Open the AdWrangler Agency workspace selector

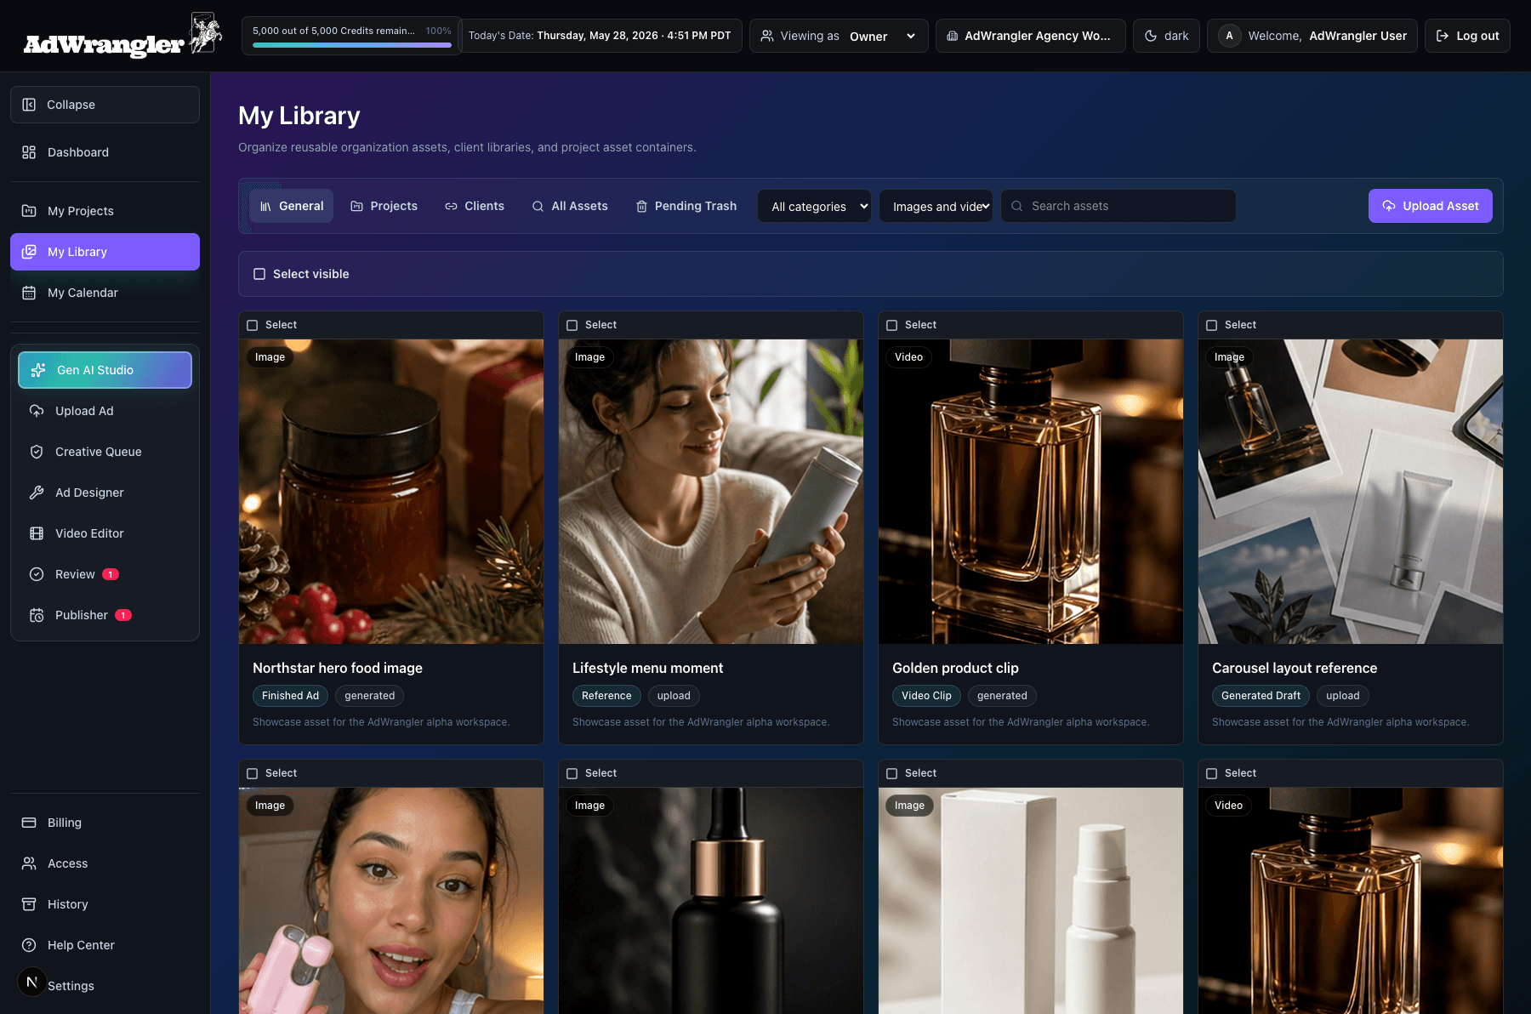pyautogui.click(x=1031, y=36)
